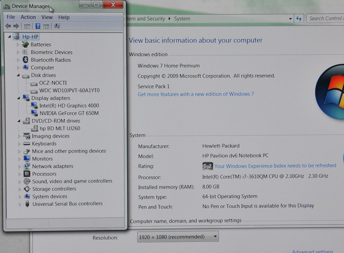Expand the Processors node

pos(19,174)
